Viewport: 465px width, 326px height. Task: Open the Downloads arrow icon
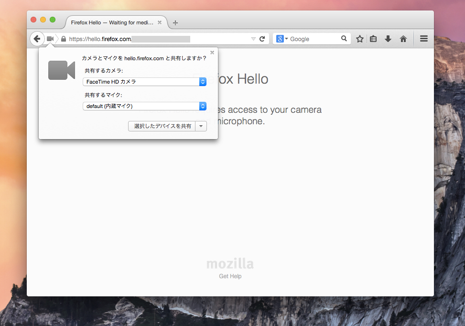[388, 39]
